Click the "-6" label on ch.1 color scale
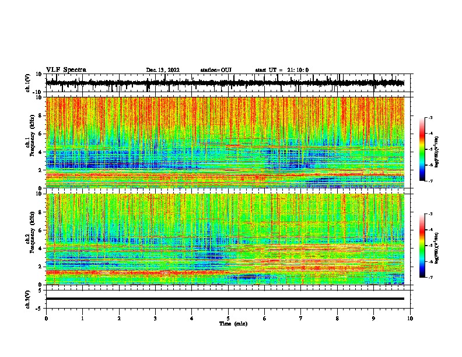The height and width of the screenshot is (357, 462). (x=430, y=165)
